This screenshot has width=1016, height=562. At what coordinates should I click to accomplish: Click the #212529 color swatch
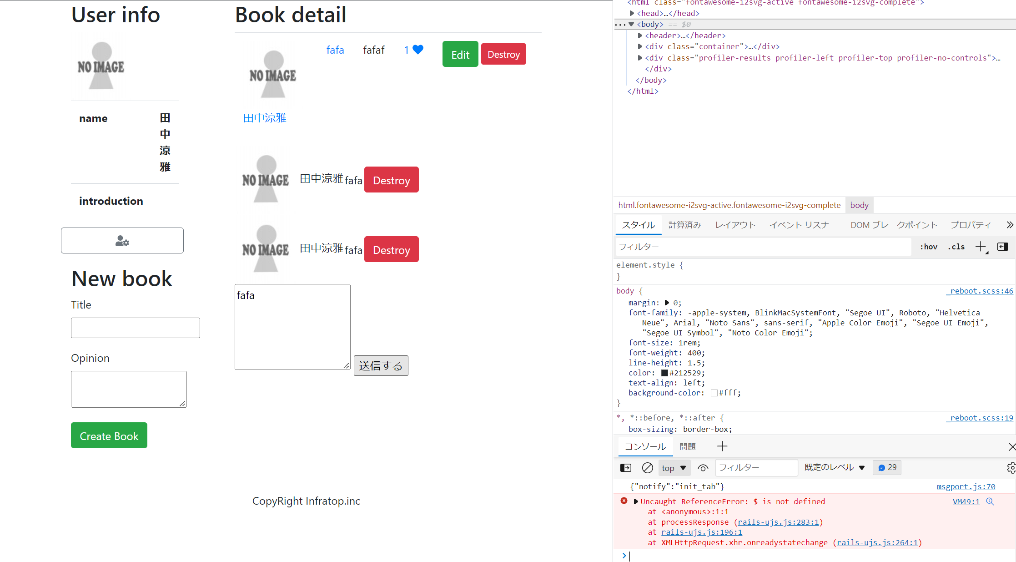[x=664, y=373]
